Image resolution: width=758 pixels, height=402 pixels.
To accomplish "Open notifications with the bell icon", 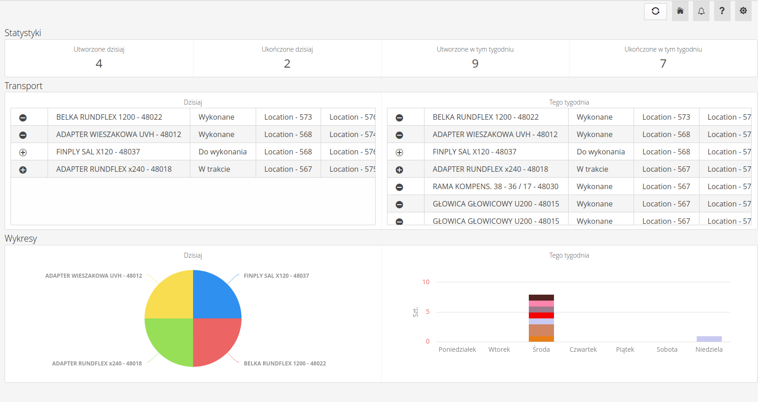I will [701, 11].
